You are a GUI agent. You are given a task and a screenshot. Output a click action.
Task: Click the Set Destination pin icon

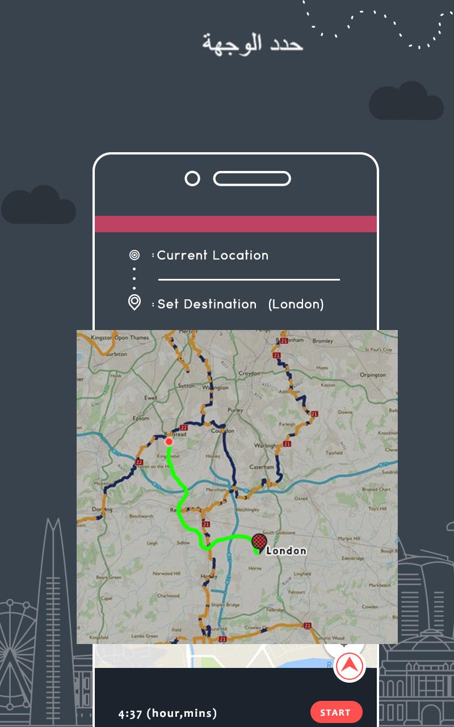point(134,302)
